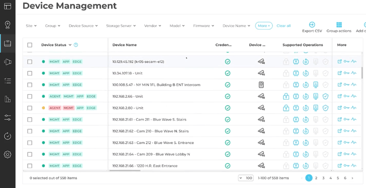Check the box for 192.168.2.80 - Unit

coord(30,108)
